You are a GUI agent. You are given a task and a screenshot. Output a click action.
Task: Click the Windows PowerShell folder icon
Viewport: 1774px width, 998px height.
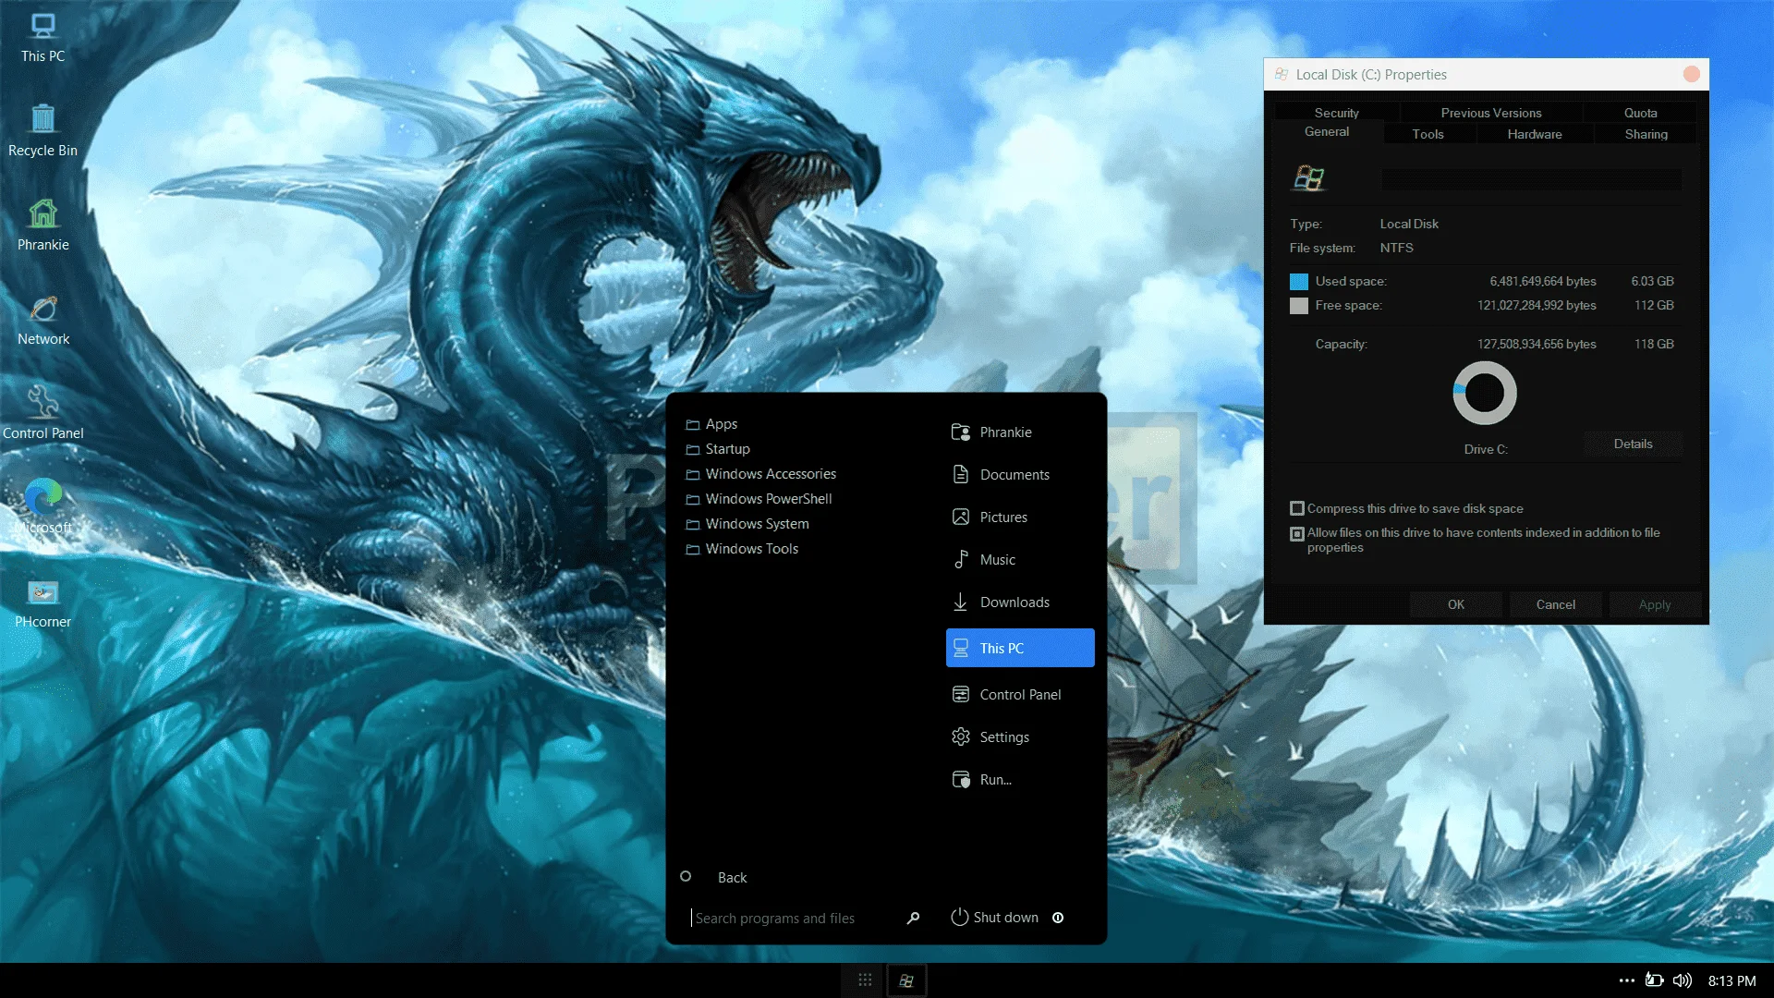pyautogui.click(x=692, y=499)
